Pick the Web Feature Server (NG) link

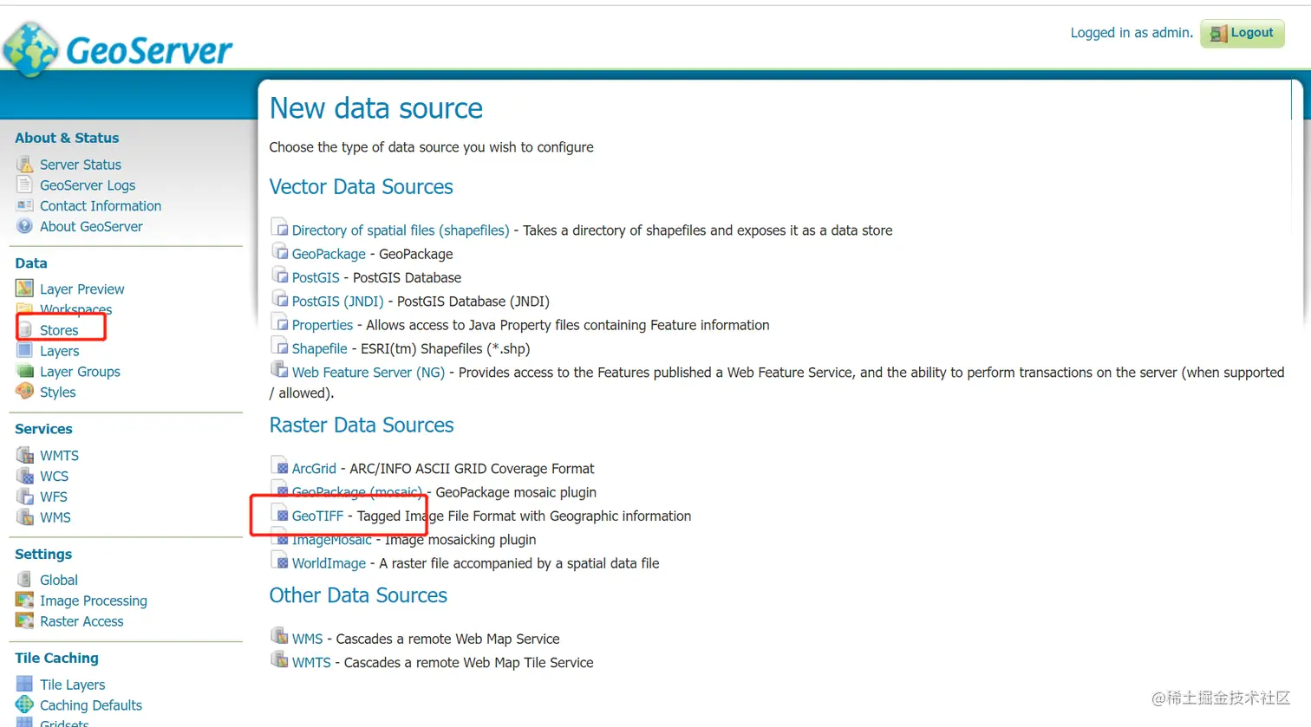point(368,372)
